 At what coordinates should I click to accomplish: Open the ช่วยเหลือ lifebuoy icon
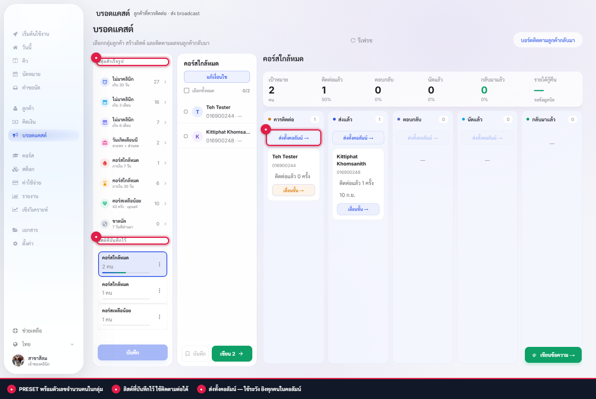(x=15, y=331)
